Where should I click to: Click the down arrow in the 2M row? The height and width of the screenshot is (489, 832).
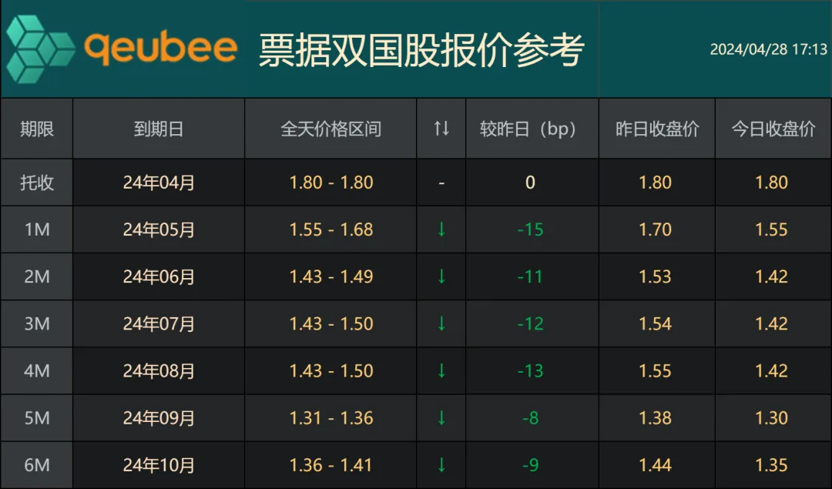click(x=441, y=276)
